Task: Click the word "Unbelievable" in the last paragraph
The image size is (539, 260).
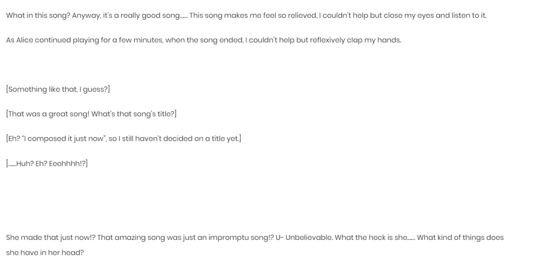Action: coord(305,238)
